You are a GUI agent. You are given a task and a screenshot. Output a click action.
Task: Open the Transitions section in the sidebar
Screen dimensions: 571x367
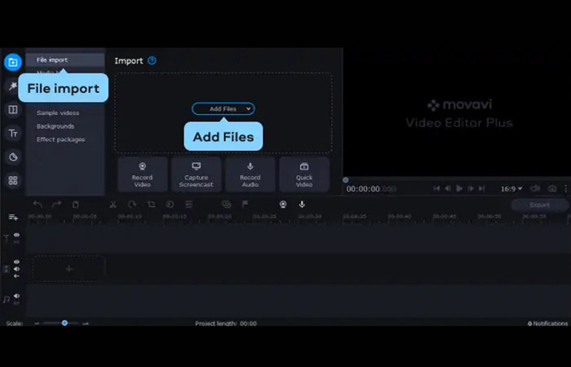[x=13, y=109]
